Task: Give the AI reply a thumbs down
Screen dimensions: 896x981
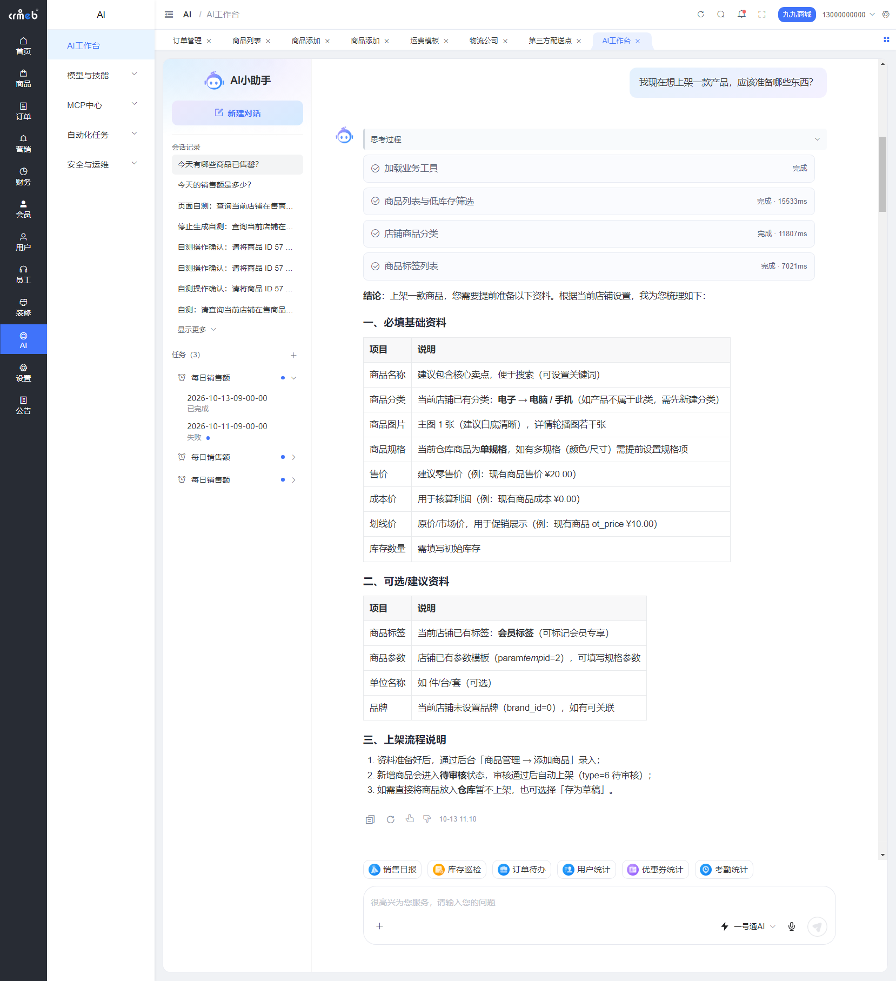Action: [427, 819]
